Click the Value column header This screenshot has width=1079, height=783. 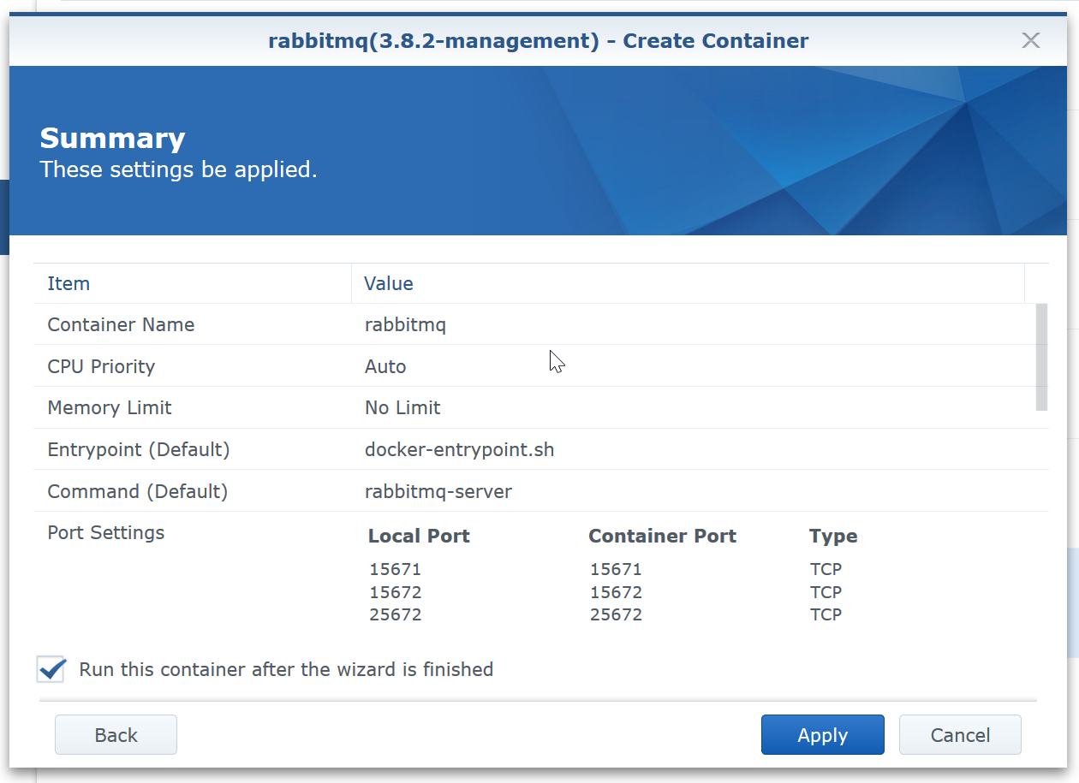[389, 283]
